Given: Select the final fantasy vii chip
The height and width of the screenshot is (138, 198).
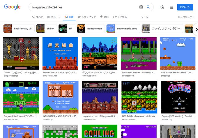Looking at the screenshot, I should click(19, 29).
